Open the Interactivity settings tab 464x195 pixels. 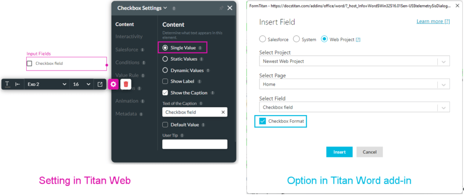(x=129, y=36)
